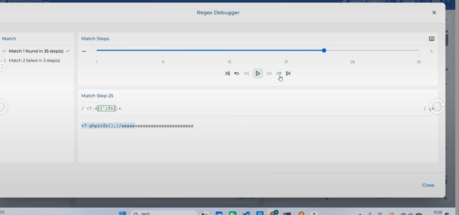
Task: Click the step backward curved arrow icon
Action: point(237,74)
